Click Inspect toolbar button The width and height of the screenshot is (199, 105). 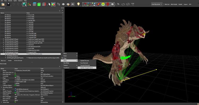[185, 4]
